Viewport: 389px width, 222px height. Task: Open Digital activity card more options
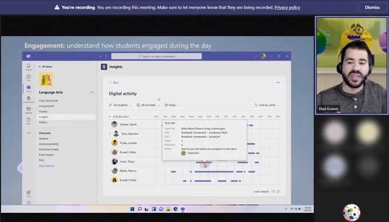278,82
